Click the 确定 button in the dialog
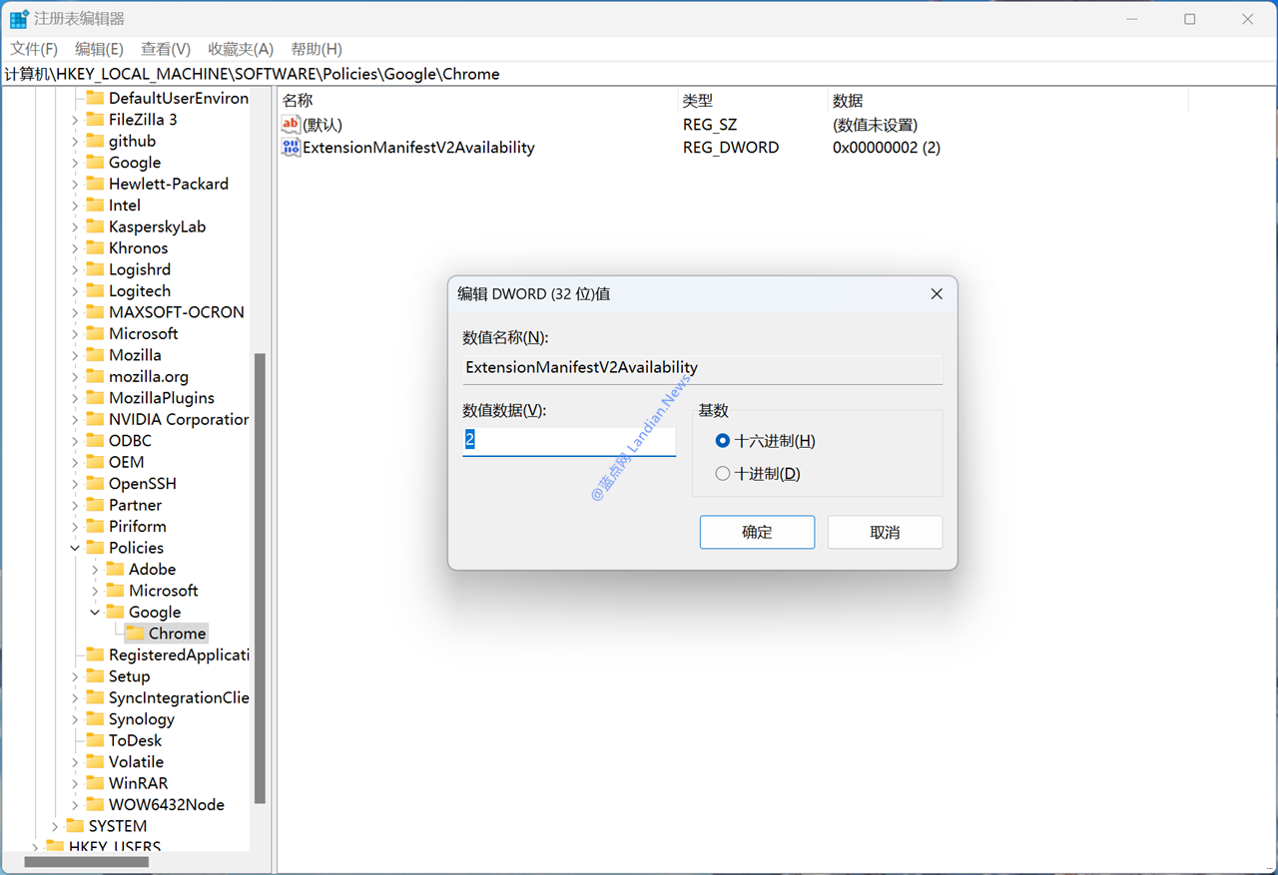The width and height of the screenshot is (1278, 875). point(757,532)
